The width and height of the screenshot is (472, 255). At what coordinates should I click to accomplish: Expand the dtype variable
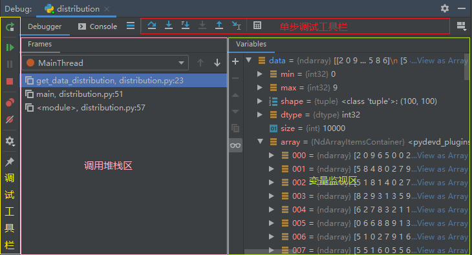tap(260, 114)
